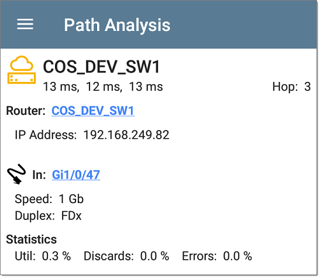Click the yellow cloud router icon
The height and width of the screenshot is (278, 320).
coord(22,70)
